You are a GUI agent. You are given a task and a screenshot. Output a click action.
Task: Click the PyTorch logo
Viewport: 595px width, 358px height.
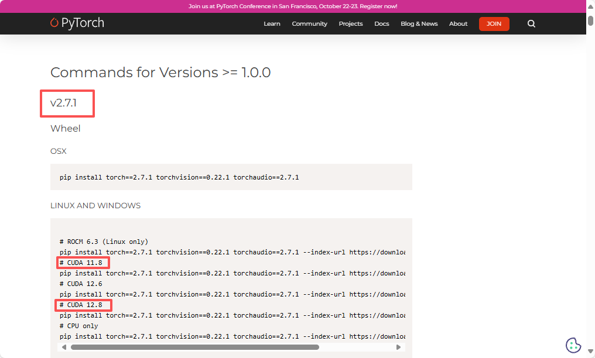coord(77,23)
